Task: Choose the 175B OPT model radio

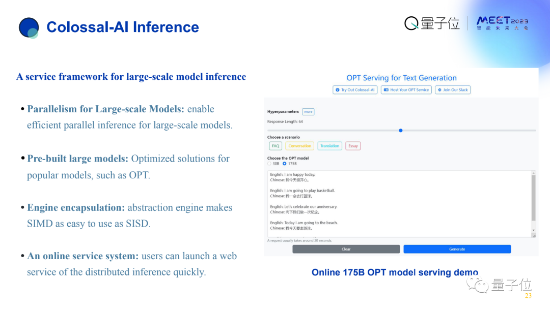Action: click(285, 164)
